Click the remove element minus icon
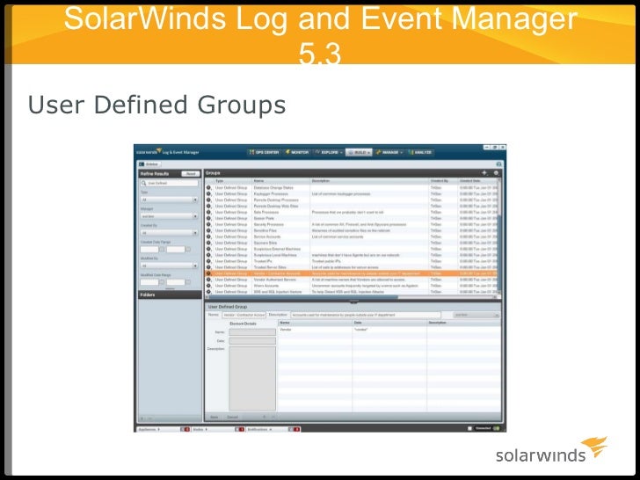Screen dimensions: 640x480 coord(273,417)
